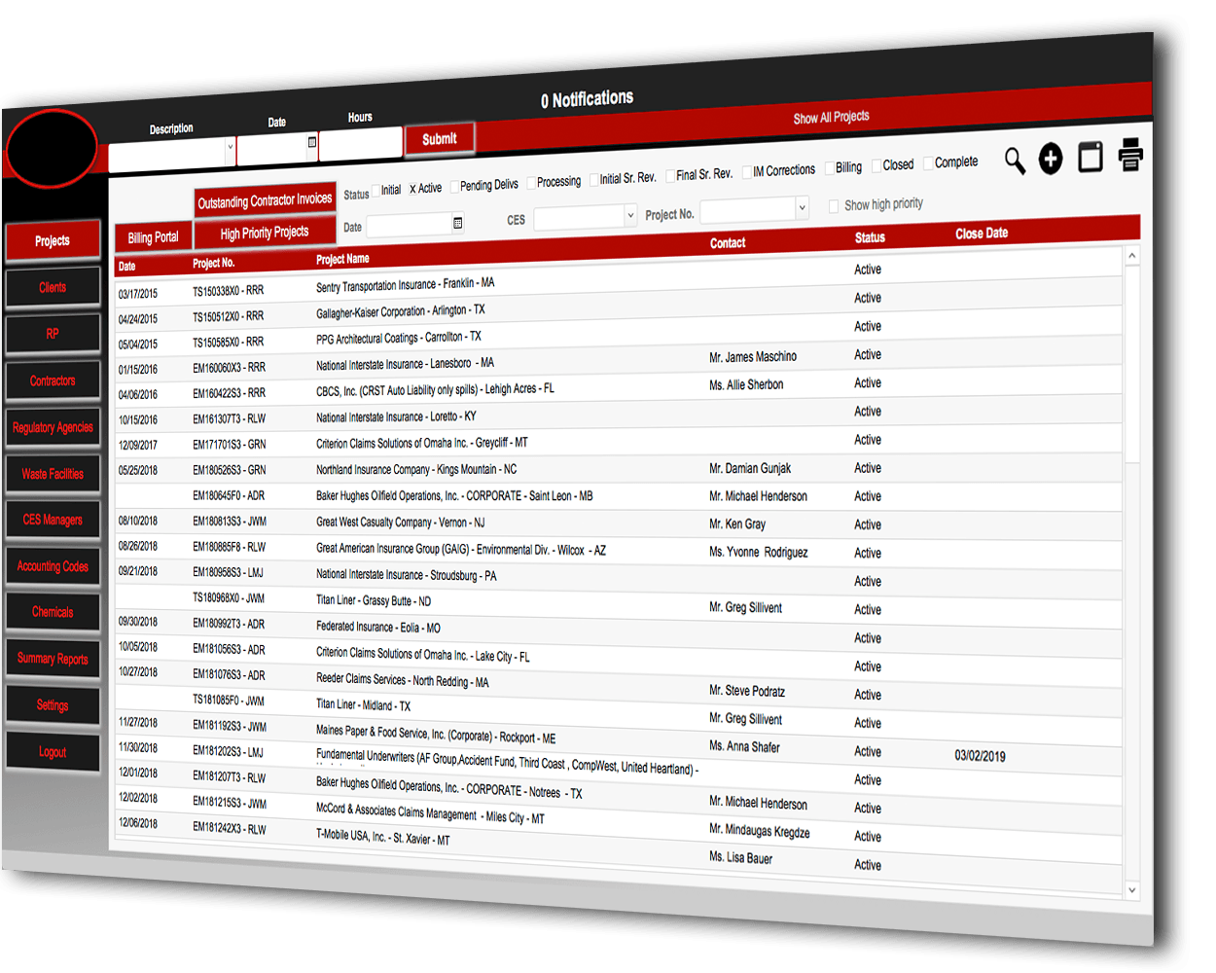Enable Pending Delivs status filter
Screen dimensions: 1216x973
pos(454,186)
